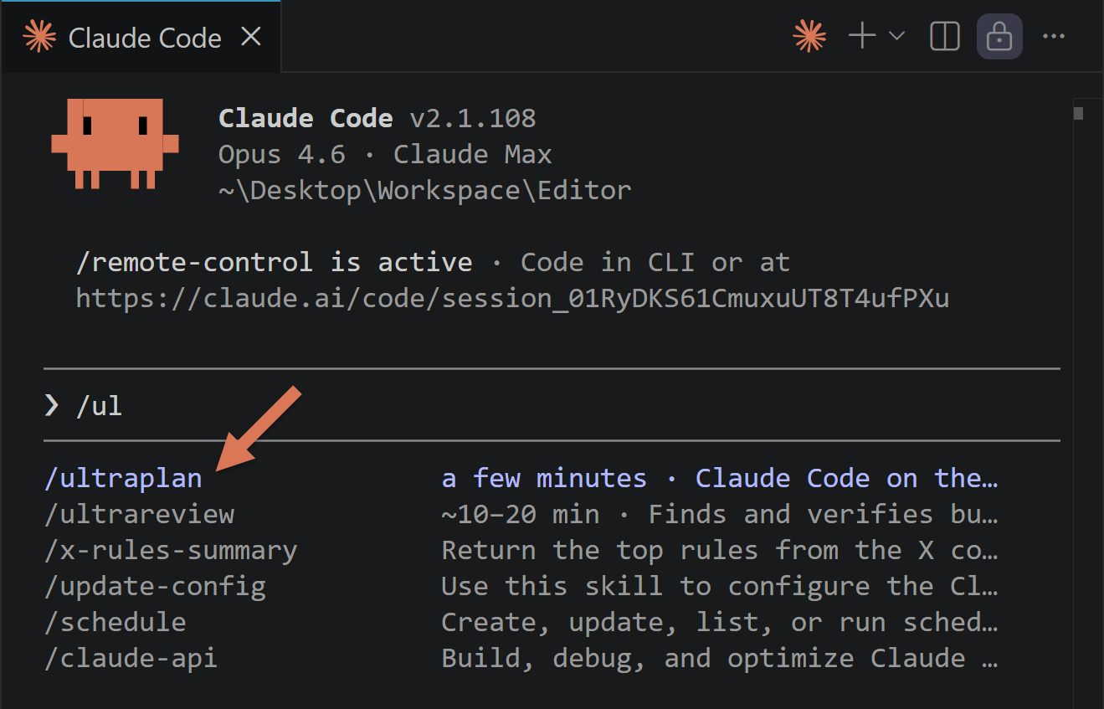Click the prompt chevron beside /ul
Image resolution: width=1104 pixels, height=709 pixels.
click(52, 406)
